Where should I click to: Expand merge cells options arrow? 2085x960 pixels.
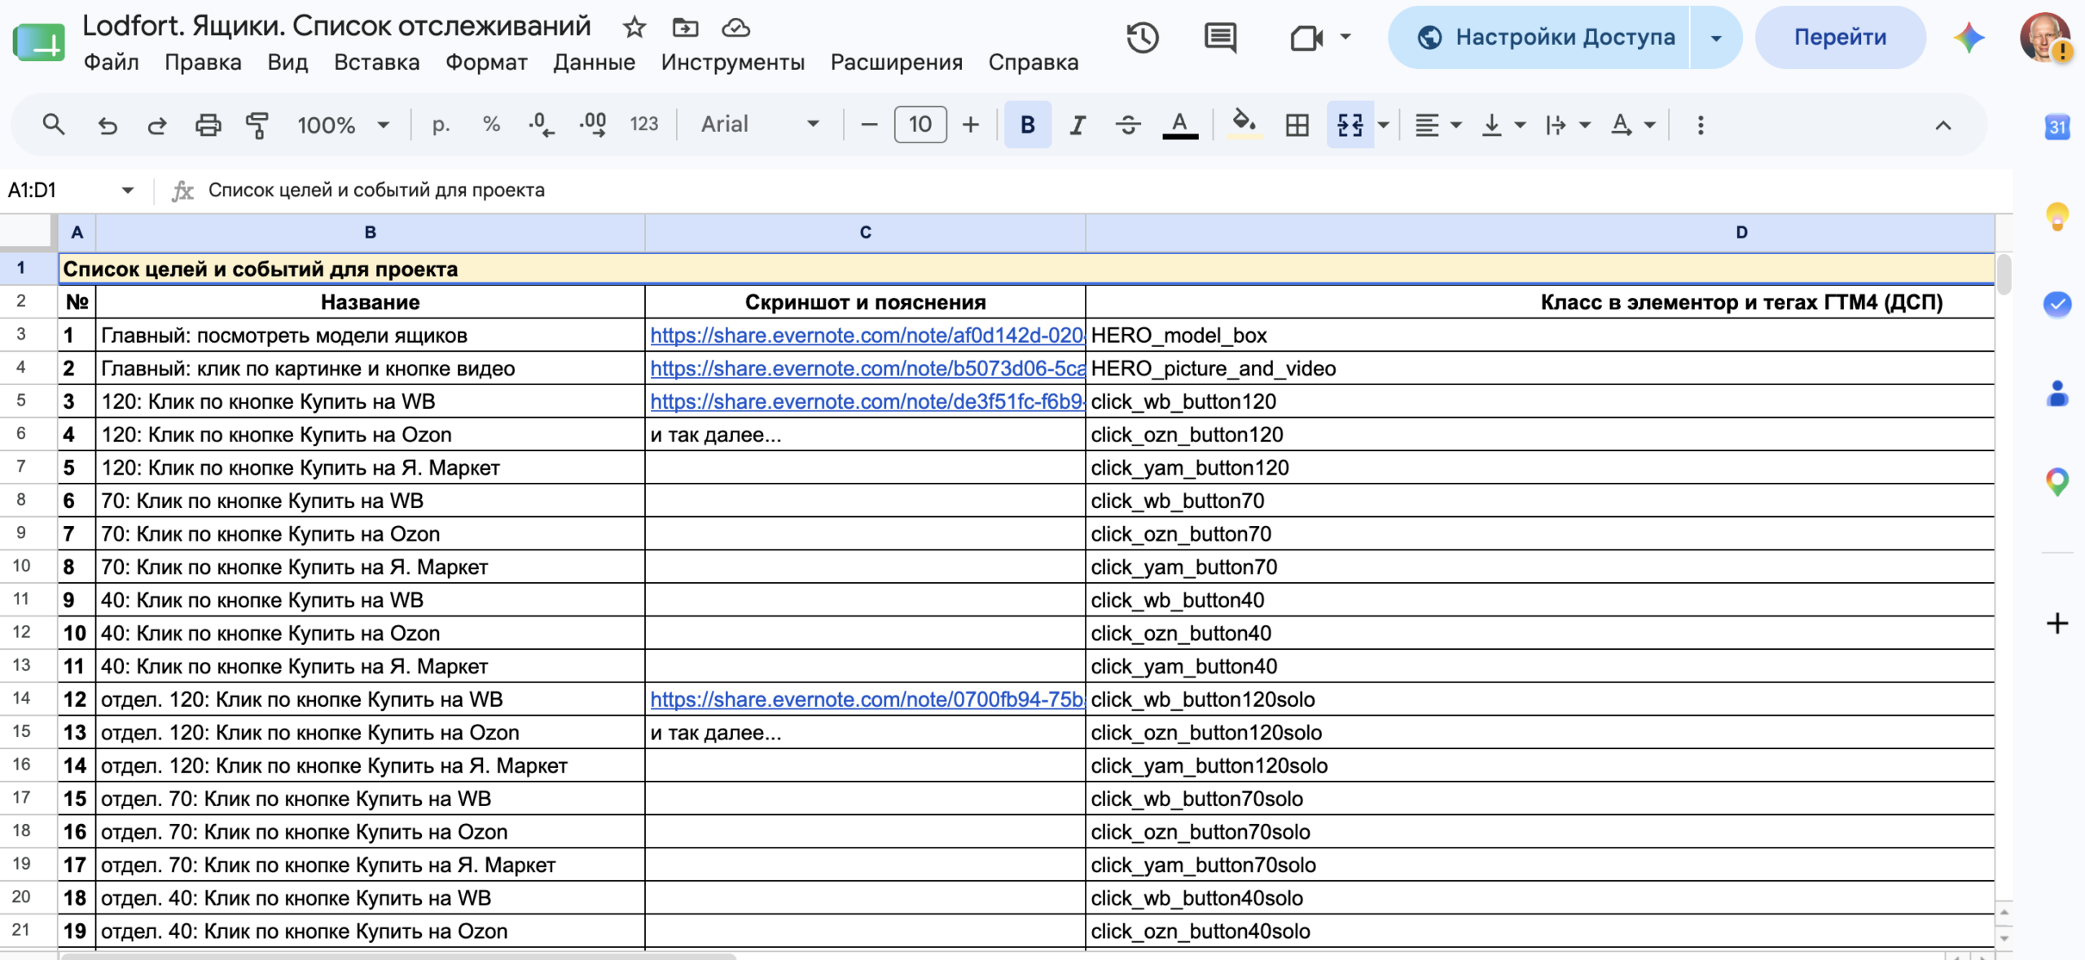(1384, 125)
